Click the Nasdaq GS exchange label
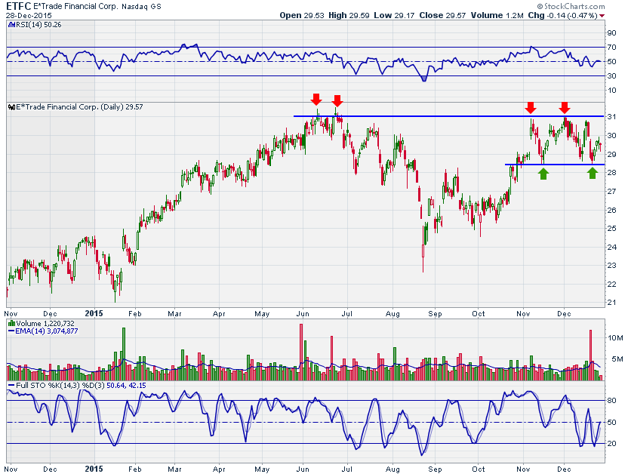628x474 pixels. [x=141, y=7]
